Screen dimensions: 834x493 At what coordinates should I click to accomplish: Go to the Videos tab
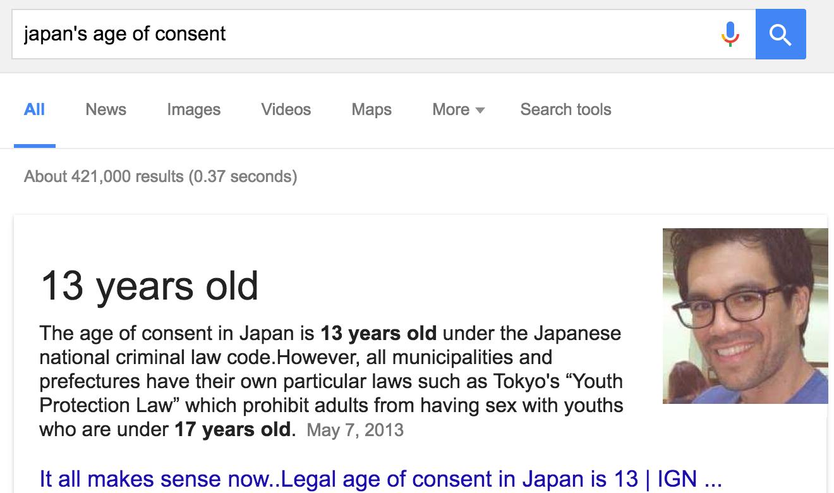click(x=286, y=109)
